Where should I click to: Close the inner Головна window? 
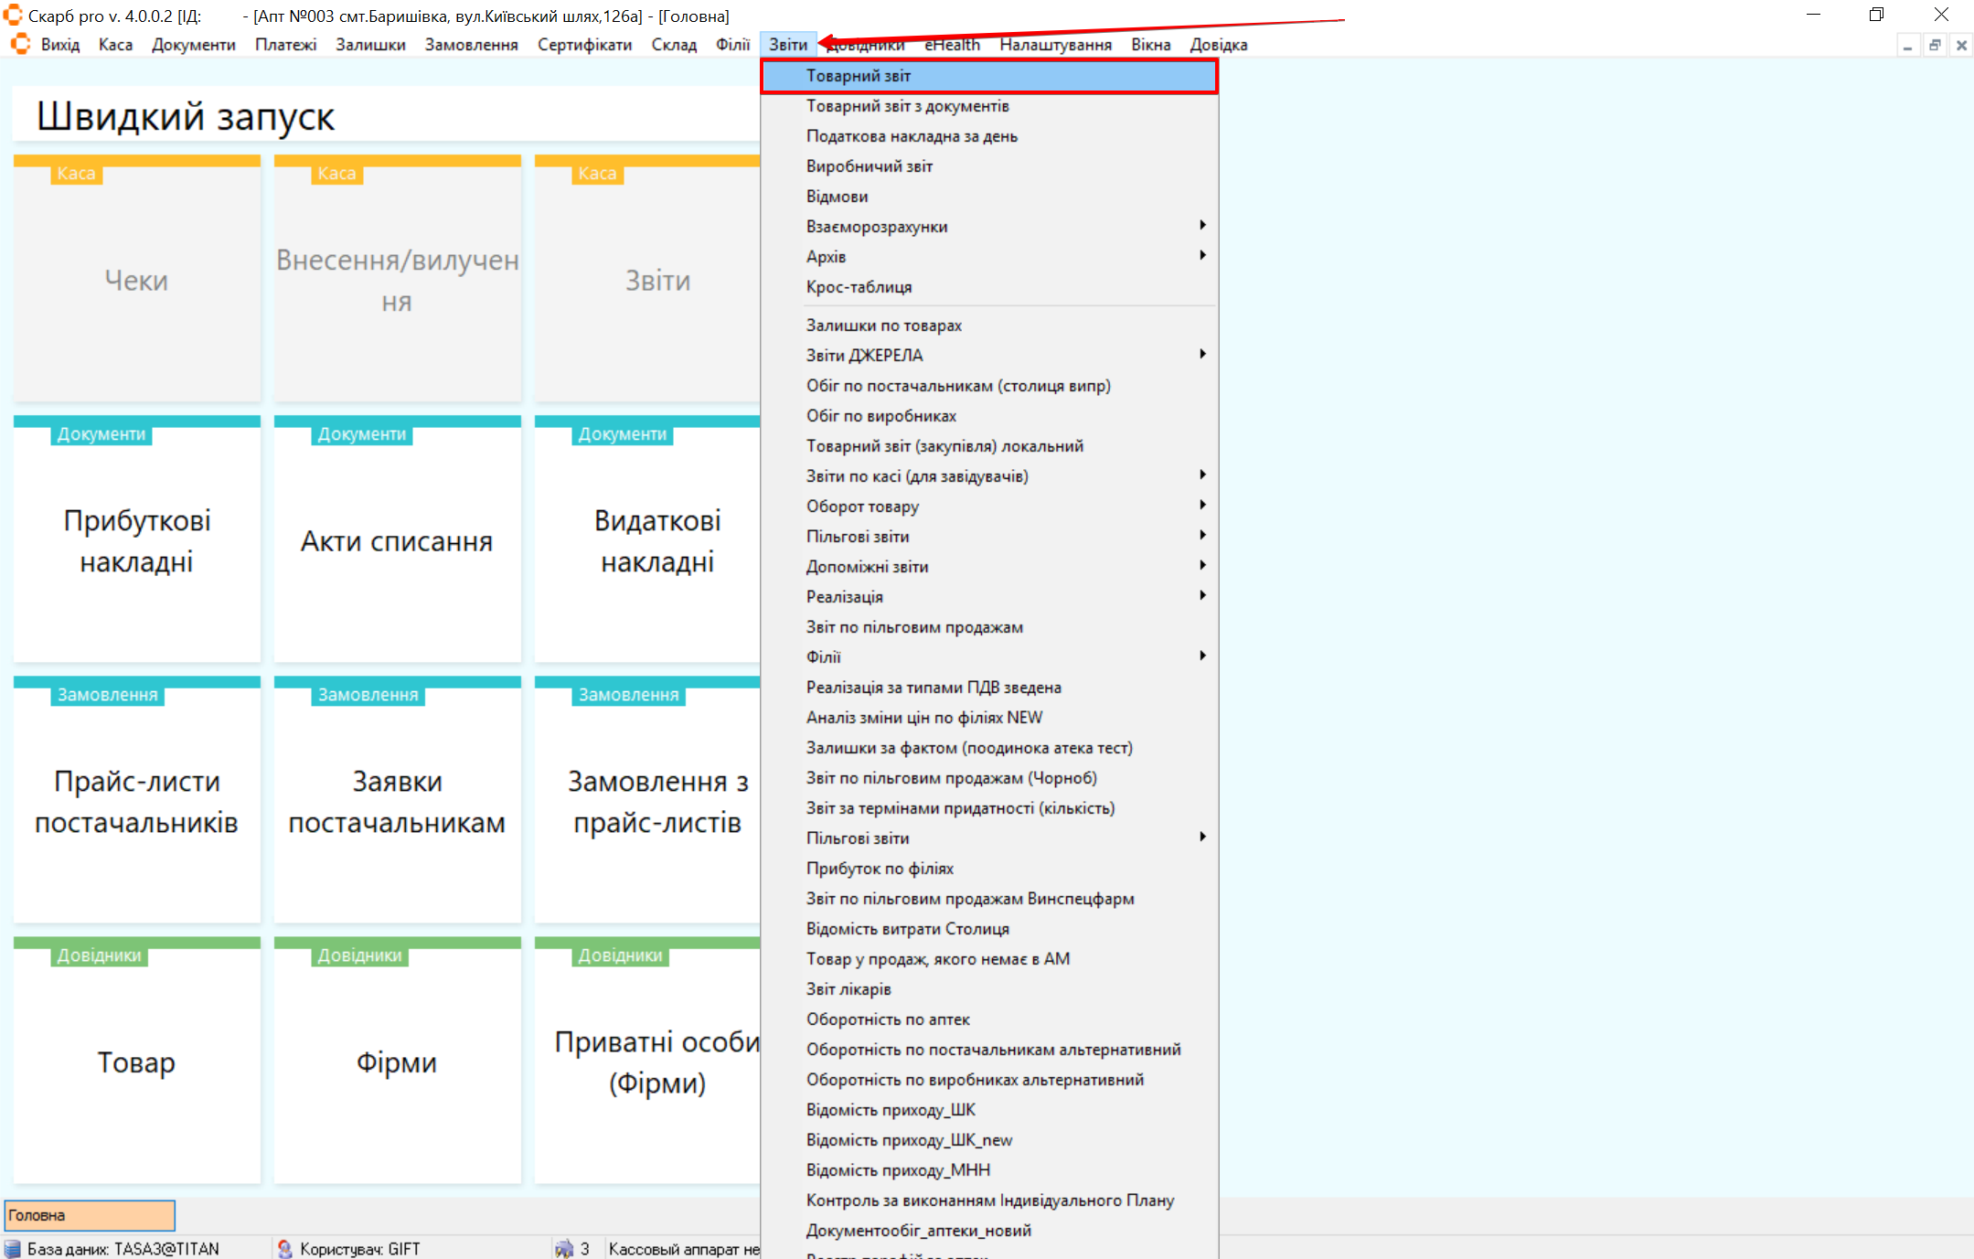pos(1961,45)
